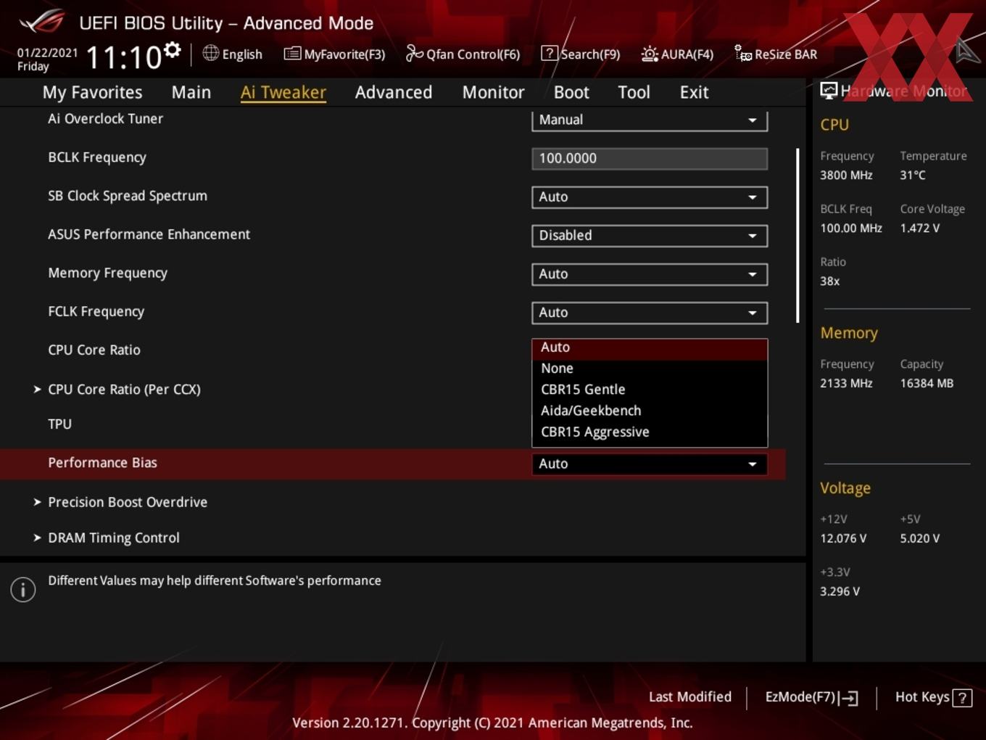Select CBR15 Aggressive option
The width and height of the screenshot is (986, 740).
650,432
